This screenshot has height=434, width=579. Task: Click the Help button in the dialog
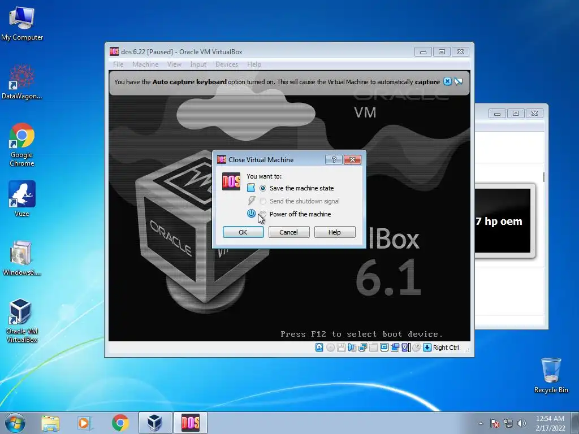point(335,232)
